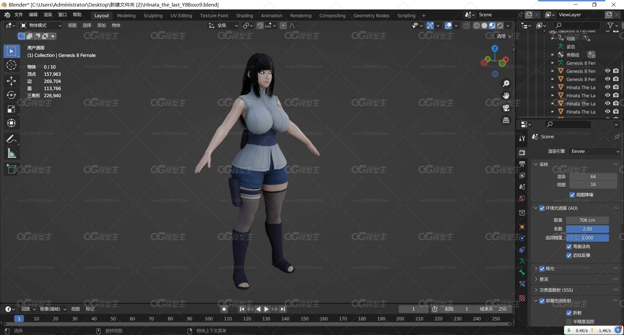
Task: Click the 距离 706 cm field
Action: (x=587, y=220)
